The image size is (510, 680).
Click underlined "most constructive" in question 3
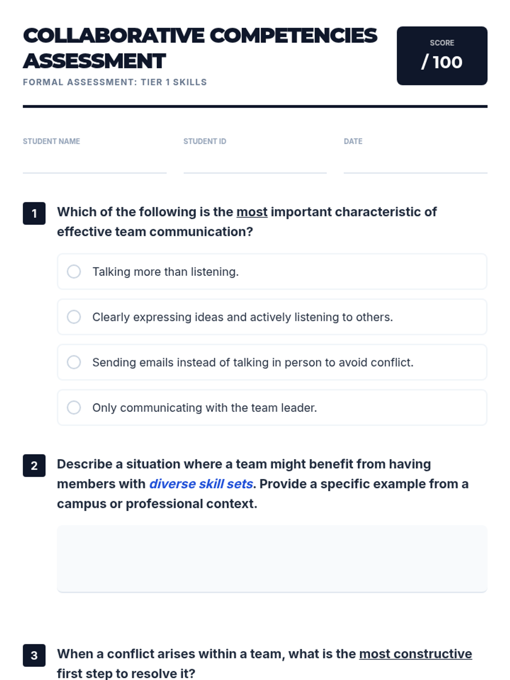[415, 654]
